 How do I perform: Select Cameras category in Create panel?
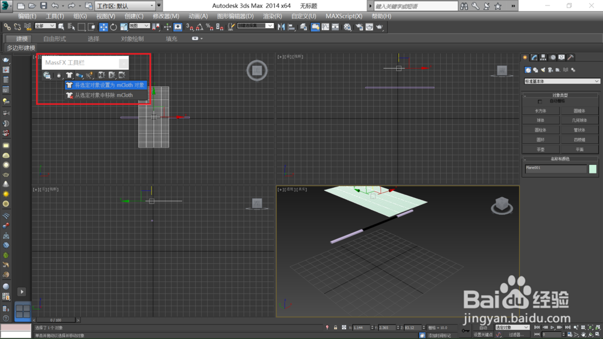551,70
